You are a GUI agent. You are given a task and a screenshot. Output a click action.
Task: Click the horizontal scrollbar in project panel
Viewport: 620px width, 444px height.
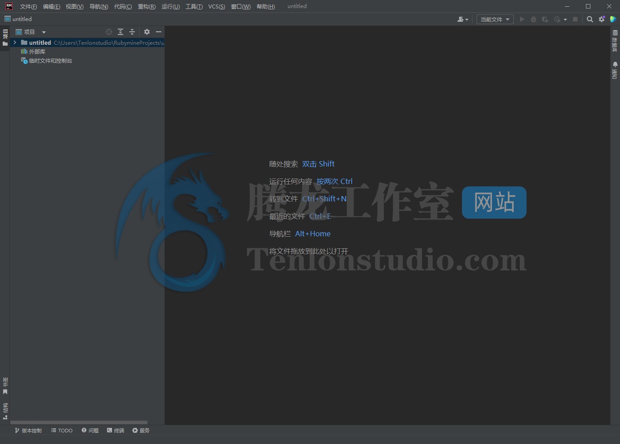point(79,423)
